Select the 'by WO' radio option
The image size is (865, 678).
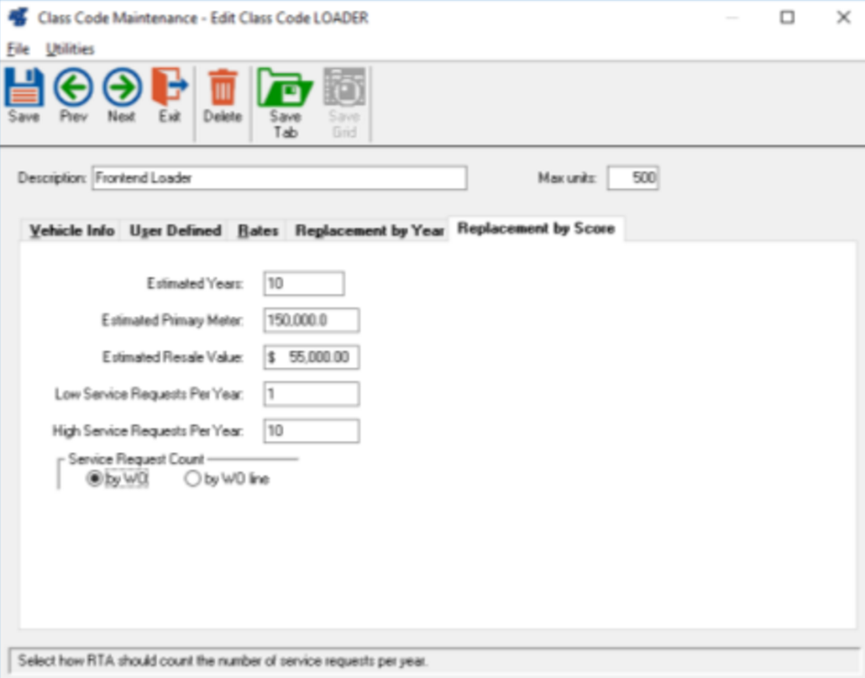(x=95, y=480)
